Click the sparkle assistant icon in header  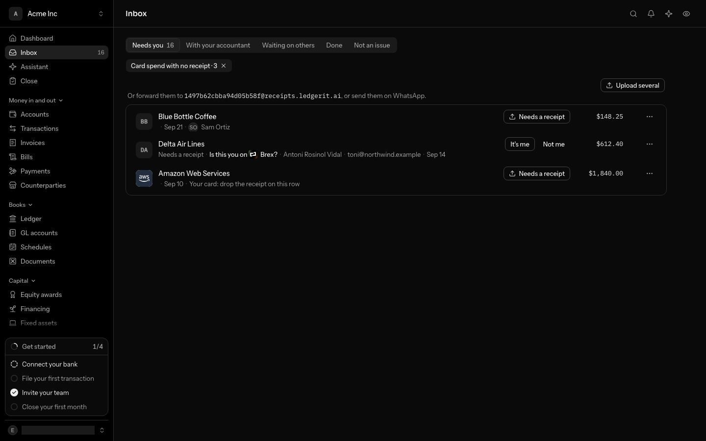pyautogui.click(x=669, y=14)
